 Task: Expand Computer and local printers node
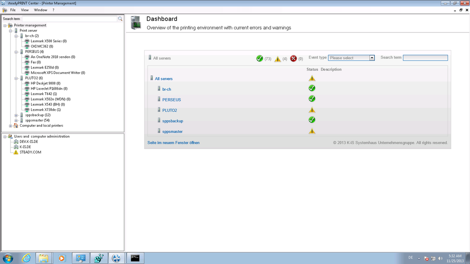(10, 126)
